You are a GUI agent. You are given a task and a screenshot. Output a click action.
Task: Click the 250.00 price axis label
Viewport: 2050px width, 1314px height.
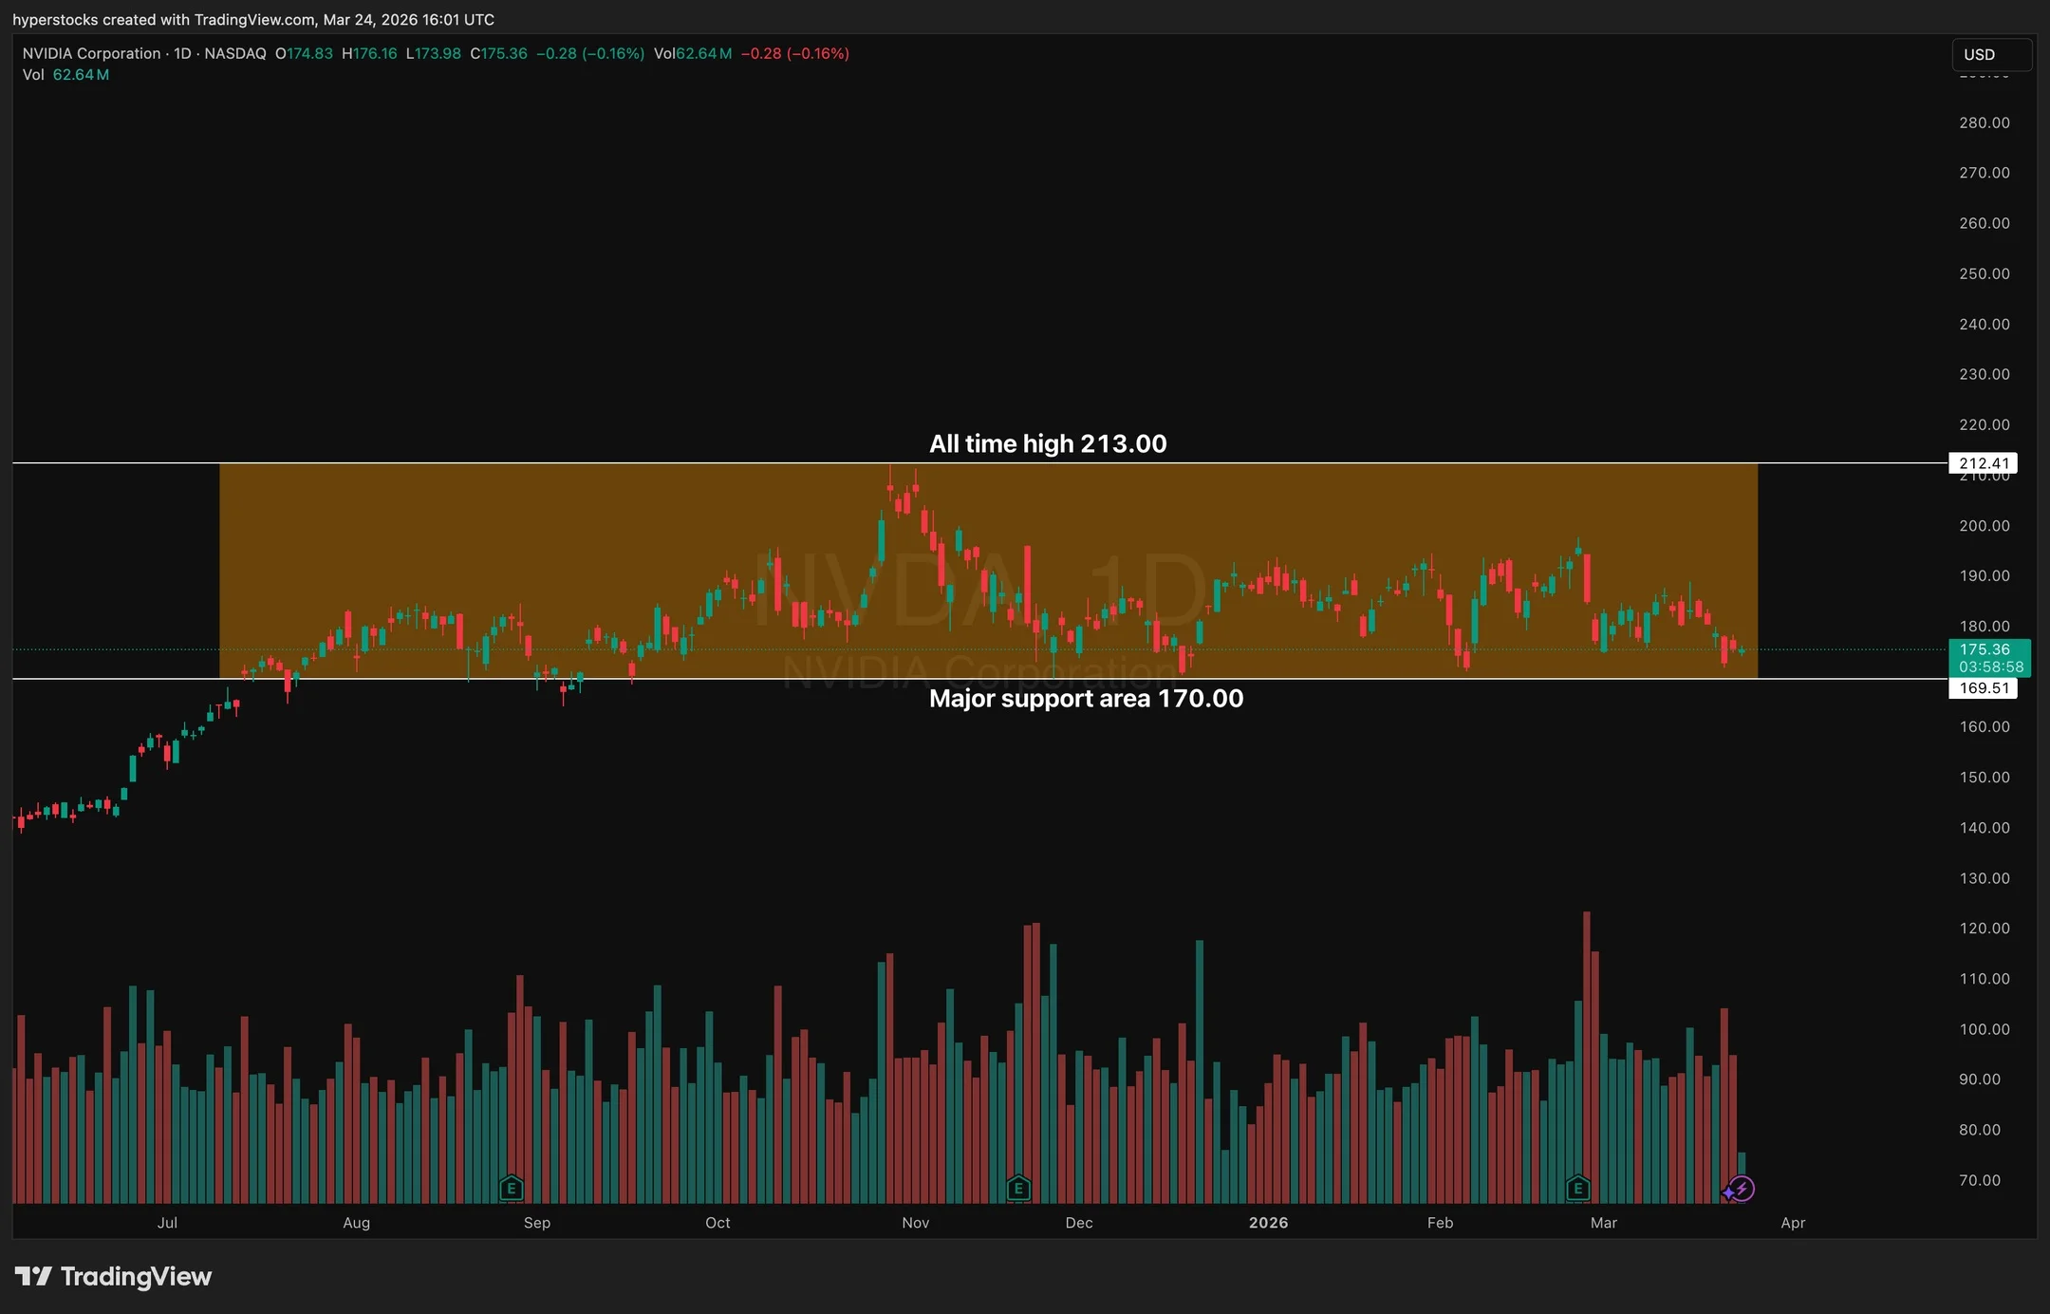coord(1984,273)
